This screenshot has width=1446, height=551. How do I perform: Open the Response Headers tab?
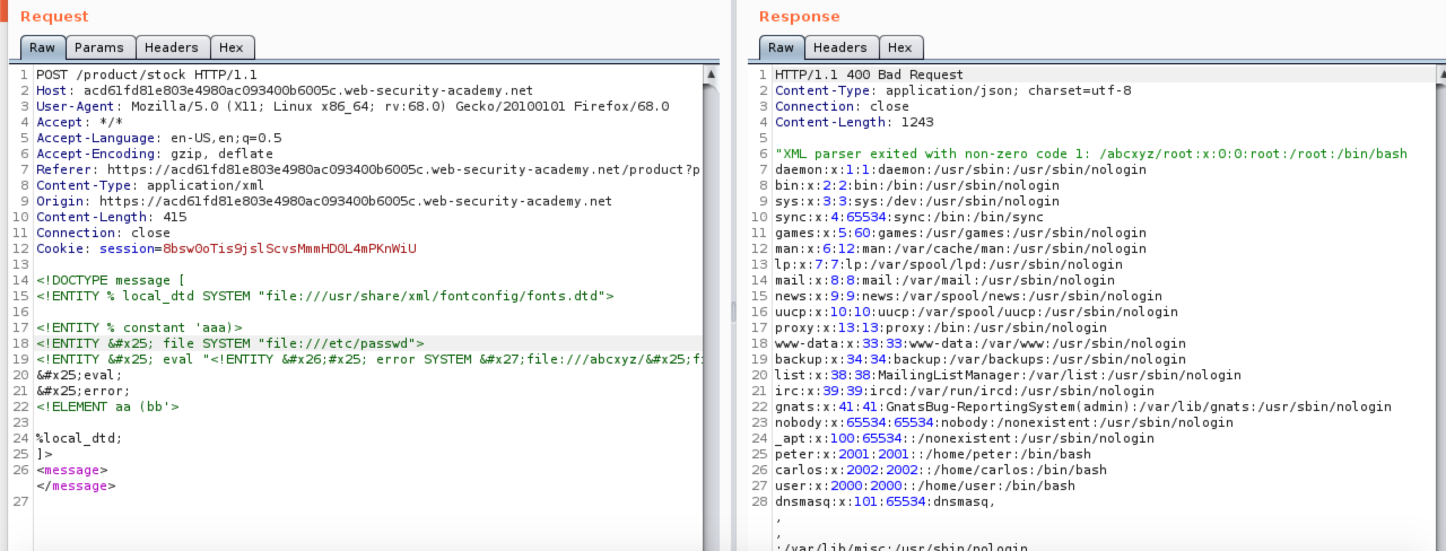coord(840,47)
